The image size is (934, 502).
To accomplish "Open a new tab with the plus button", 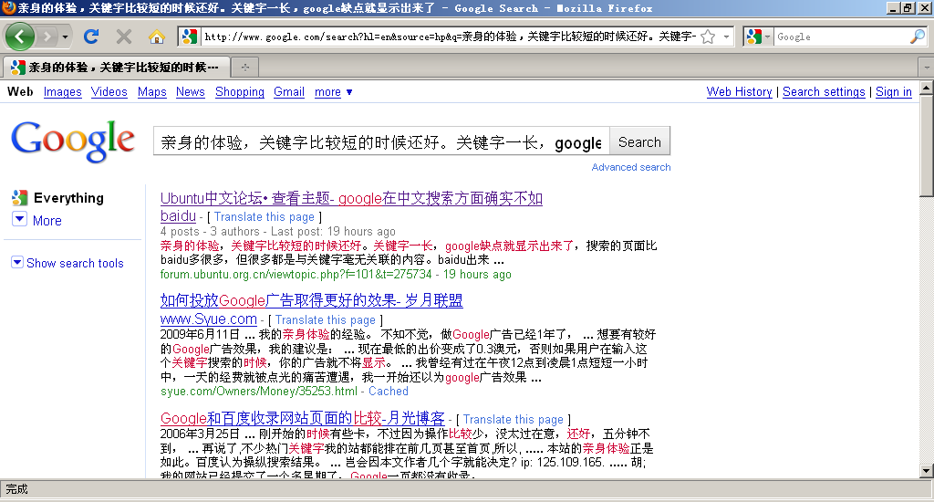I will [x=244, y=68].
